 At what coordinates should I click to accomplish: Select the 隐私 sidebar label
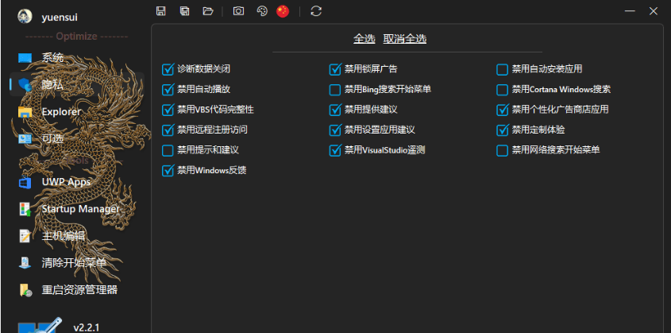(52, 85)
